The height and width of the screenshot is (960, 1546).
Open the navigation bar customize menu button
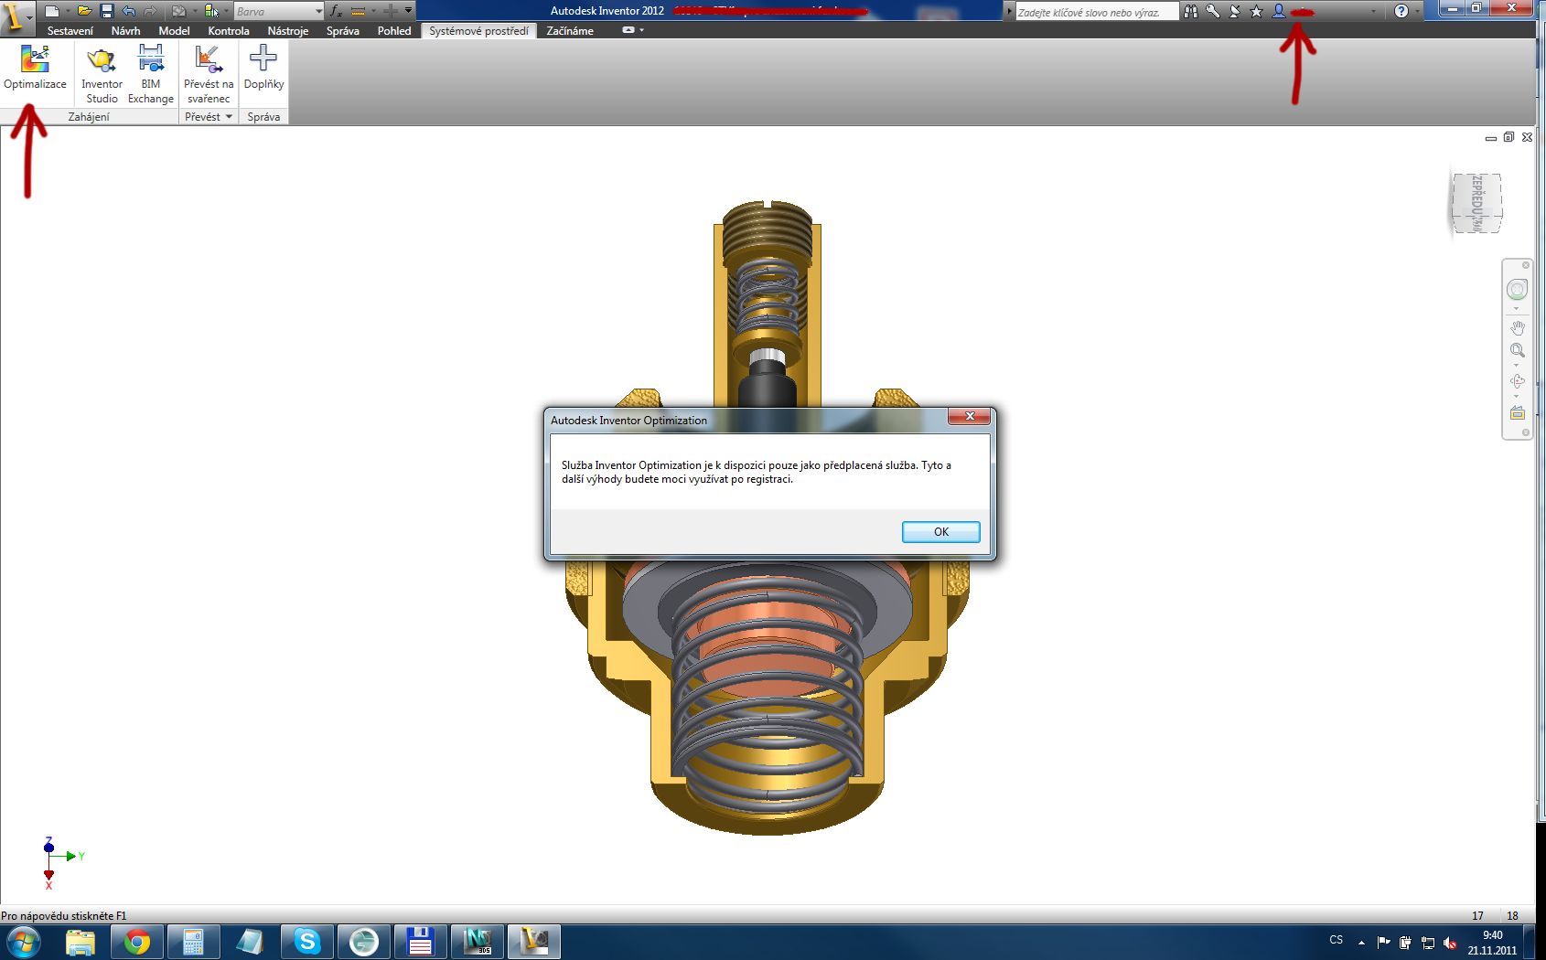click(x=1525, y=432)
